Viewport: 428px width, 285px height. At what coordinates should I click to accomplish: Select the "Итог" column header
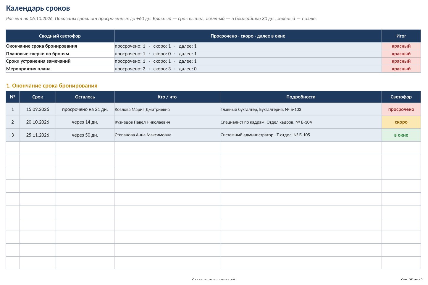coord(401,36)
